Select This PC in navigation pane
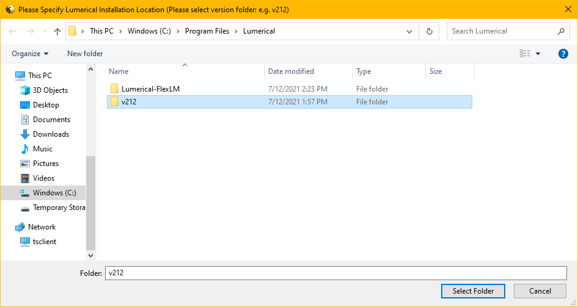The width and height of the screenshot is (578, 307). 40,76
